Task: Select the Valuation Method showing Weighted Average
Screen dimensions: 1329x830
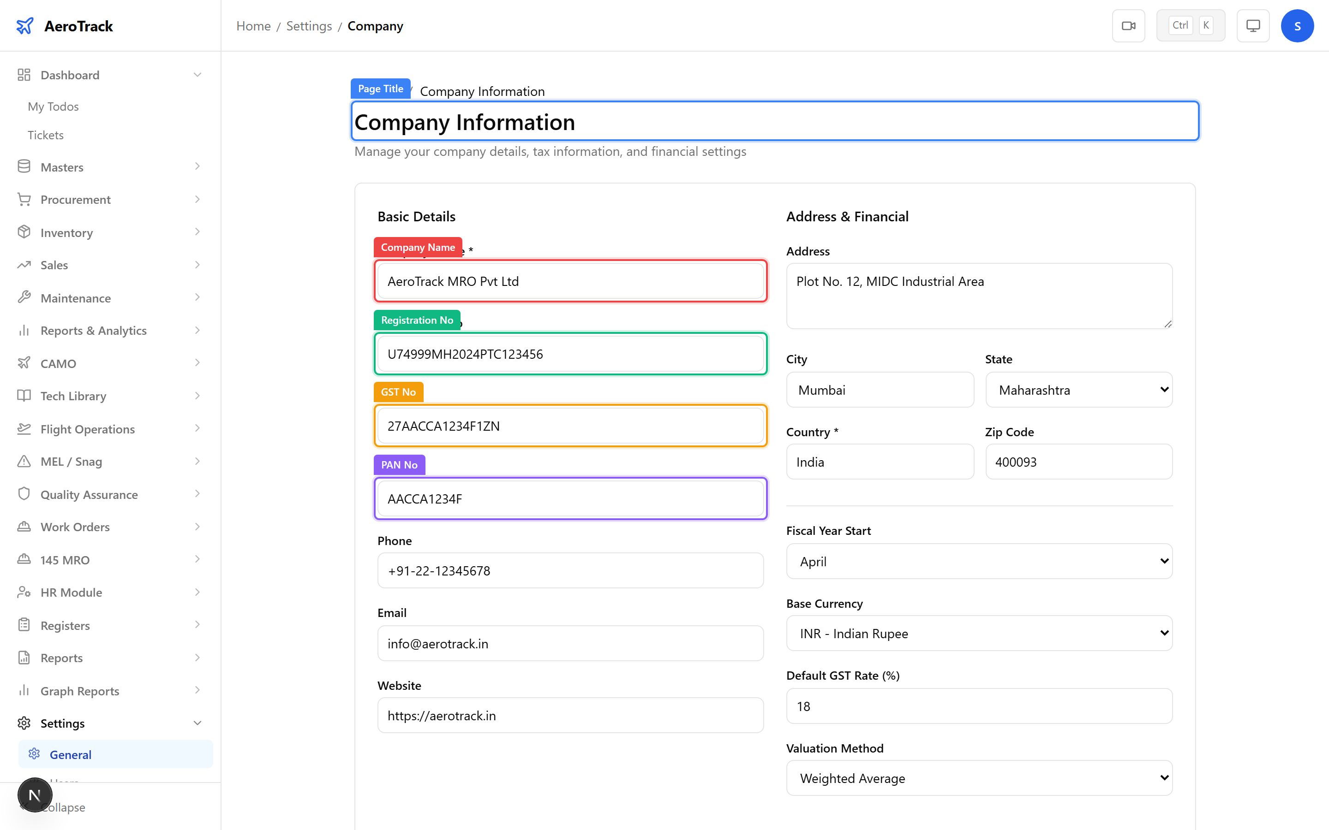Action: pyautogui.click(x=979, y=778)
